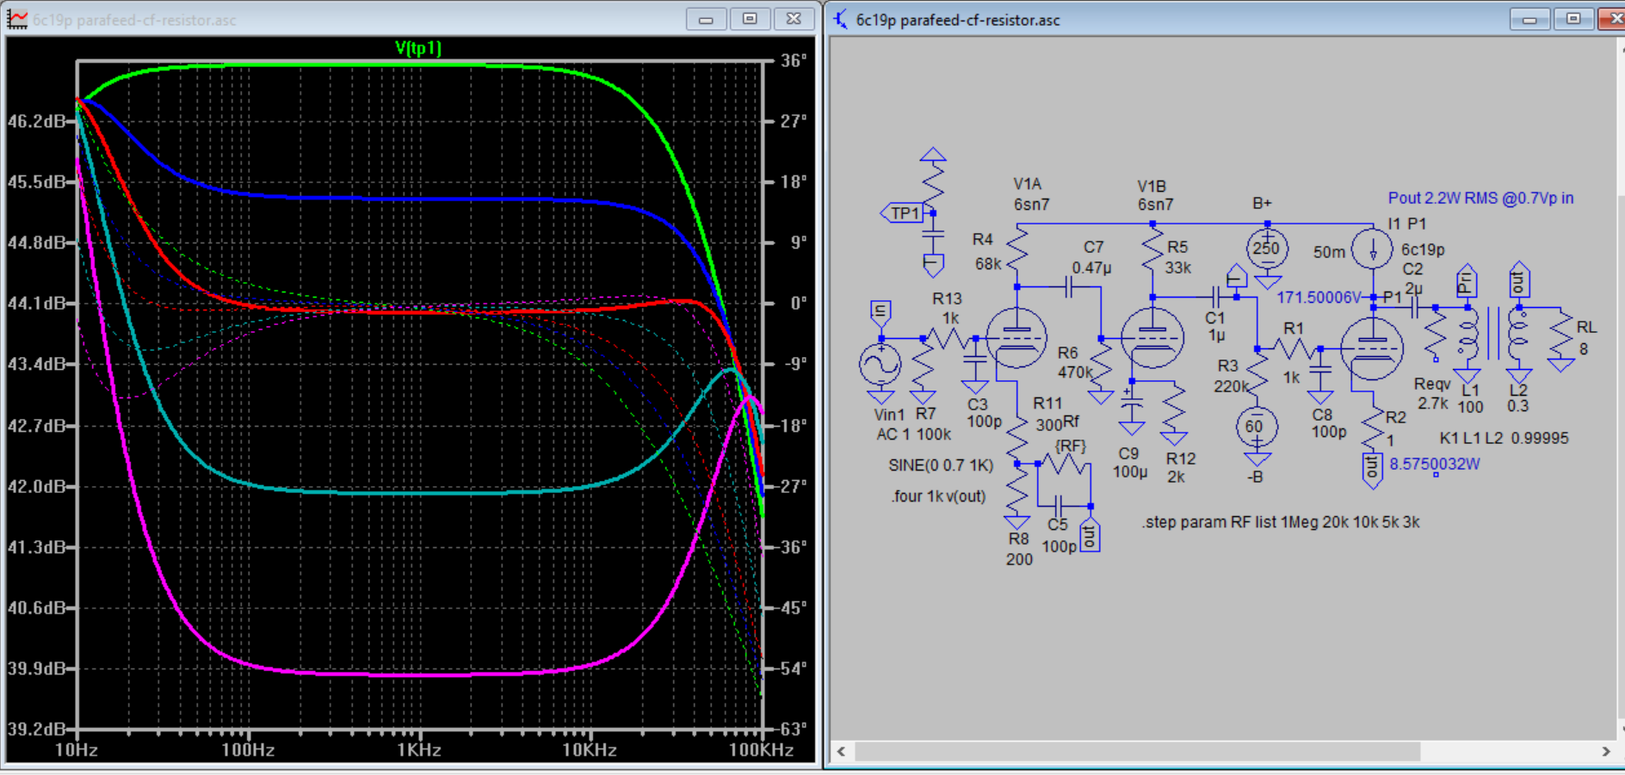Select the L2 secondary inductor symbol
Image resolution: width=1625 pixels, height=775 pixels.
pyautogui.click(x=1519, y=332)
